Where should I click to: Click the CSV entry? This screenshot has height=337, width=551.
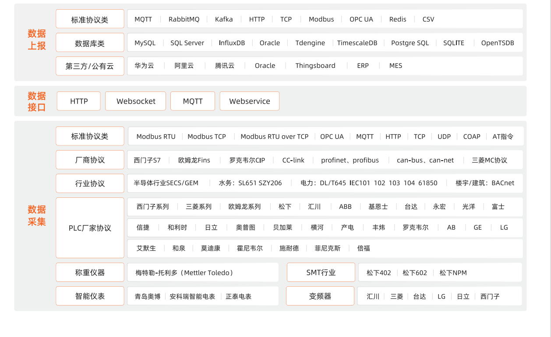pos(428,19)
